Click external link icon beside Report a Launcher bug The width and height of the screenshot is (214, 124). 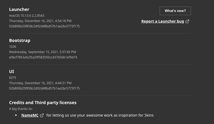(x=187, y=22)
